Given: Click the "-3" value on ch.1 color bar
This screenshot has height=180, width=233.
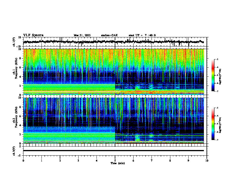Looking at the screenshot, I should pyautogui.click(x=217, y=59).
